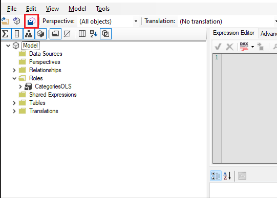
Task: Toggle the Show Columns button
Action: pos(17,34)
